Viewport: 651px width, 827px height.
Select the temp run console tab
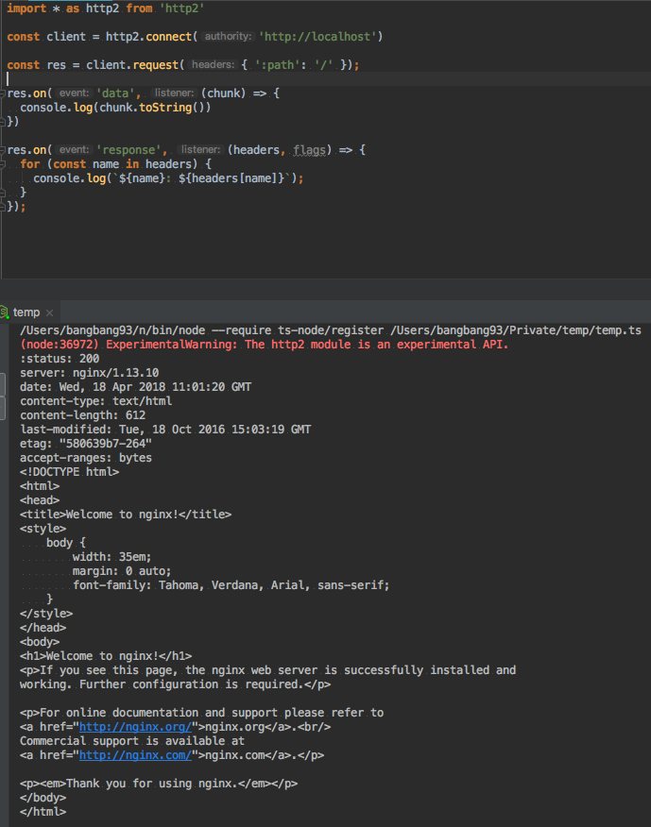tap(26, 312)
